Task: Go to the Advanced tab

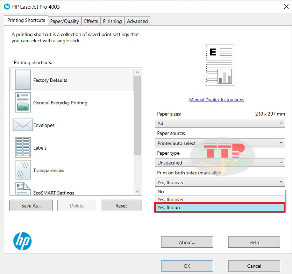Action: pyautogui.click(x=137, y=21)
